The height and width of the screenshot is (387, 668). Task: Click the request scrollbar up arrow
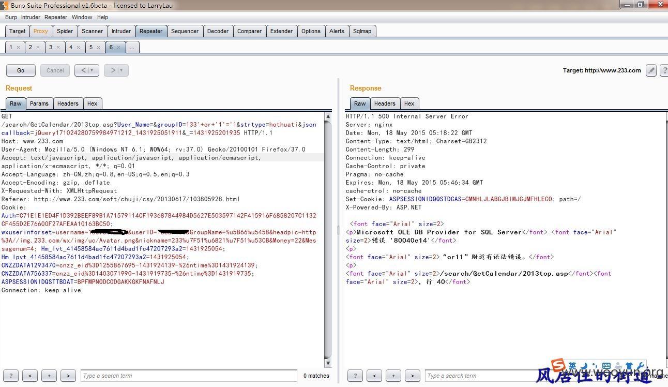point(328,116)
